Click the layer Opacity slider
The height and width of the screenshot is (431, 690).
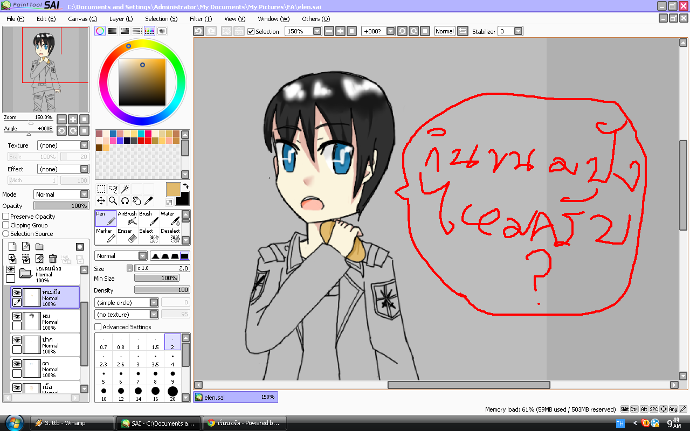[x=61, y=206]
